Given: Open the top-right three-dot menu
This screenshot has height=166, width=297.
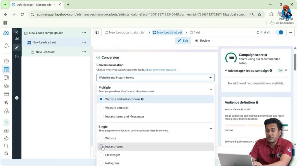Looking at the screenshot, I should [x=290, y=32].
